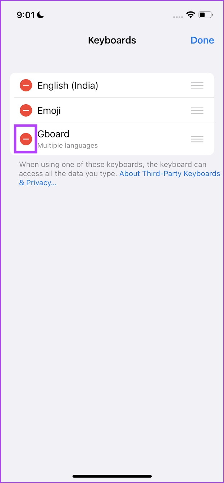Open About Third-Party Keyboards & Privacy link
Viewport: 224px width, 483px height.
click(119, 178)
